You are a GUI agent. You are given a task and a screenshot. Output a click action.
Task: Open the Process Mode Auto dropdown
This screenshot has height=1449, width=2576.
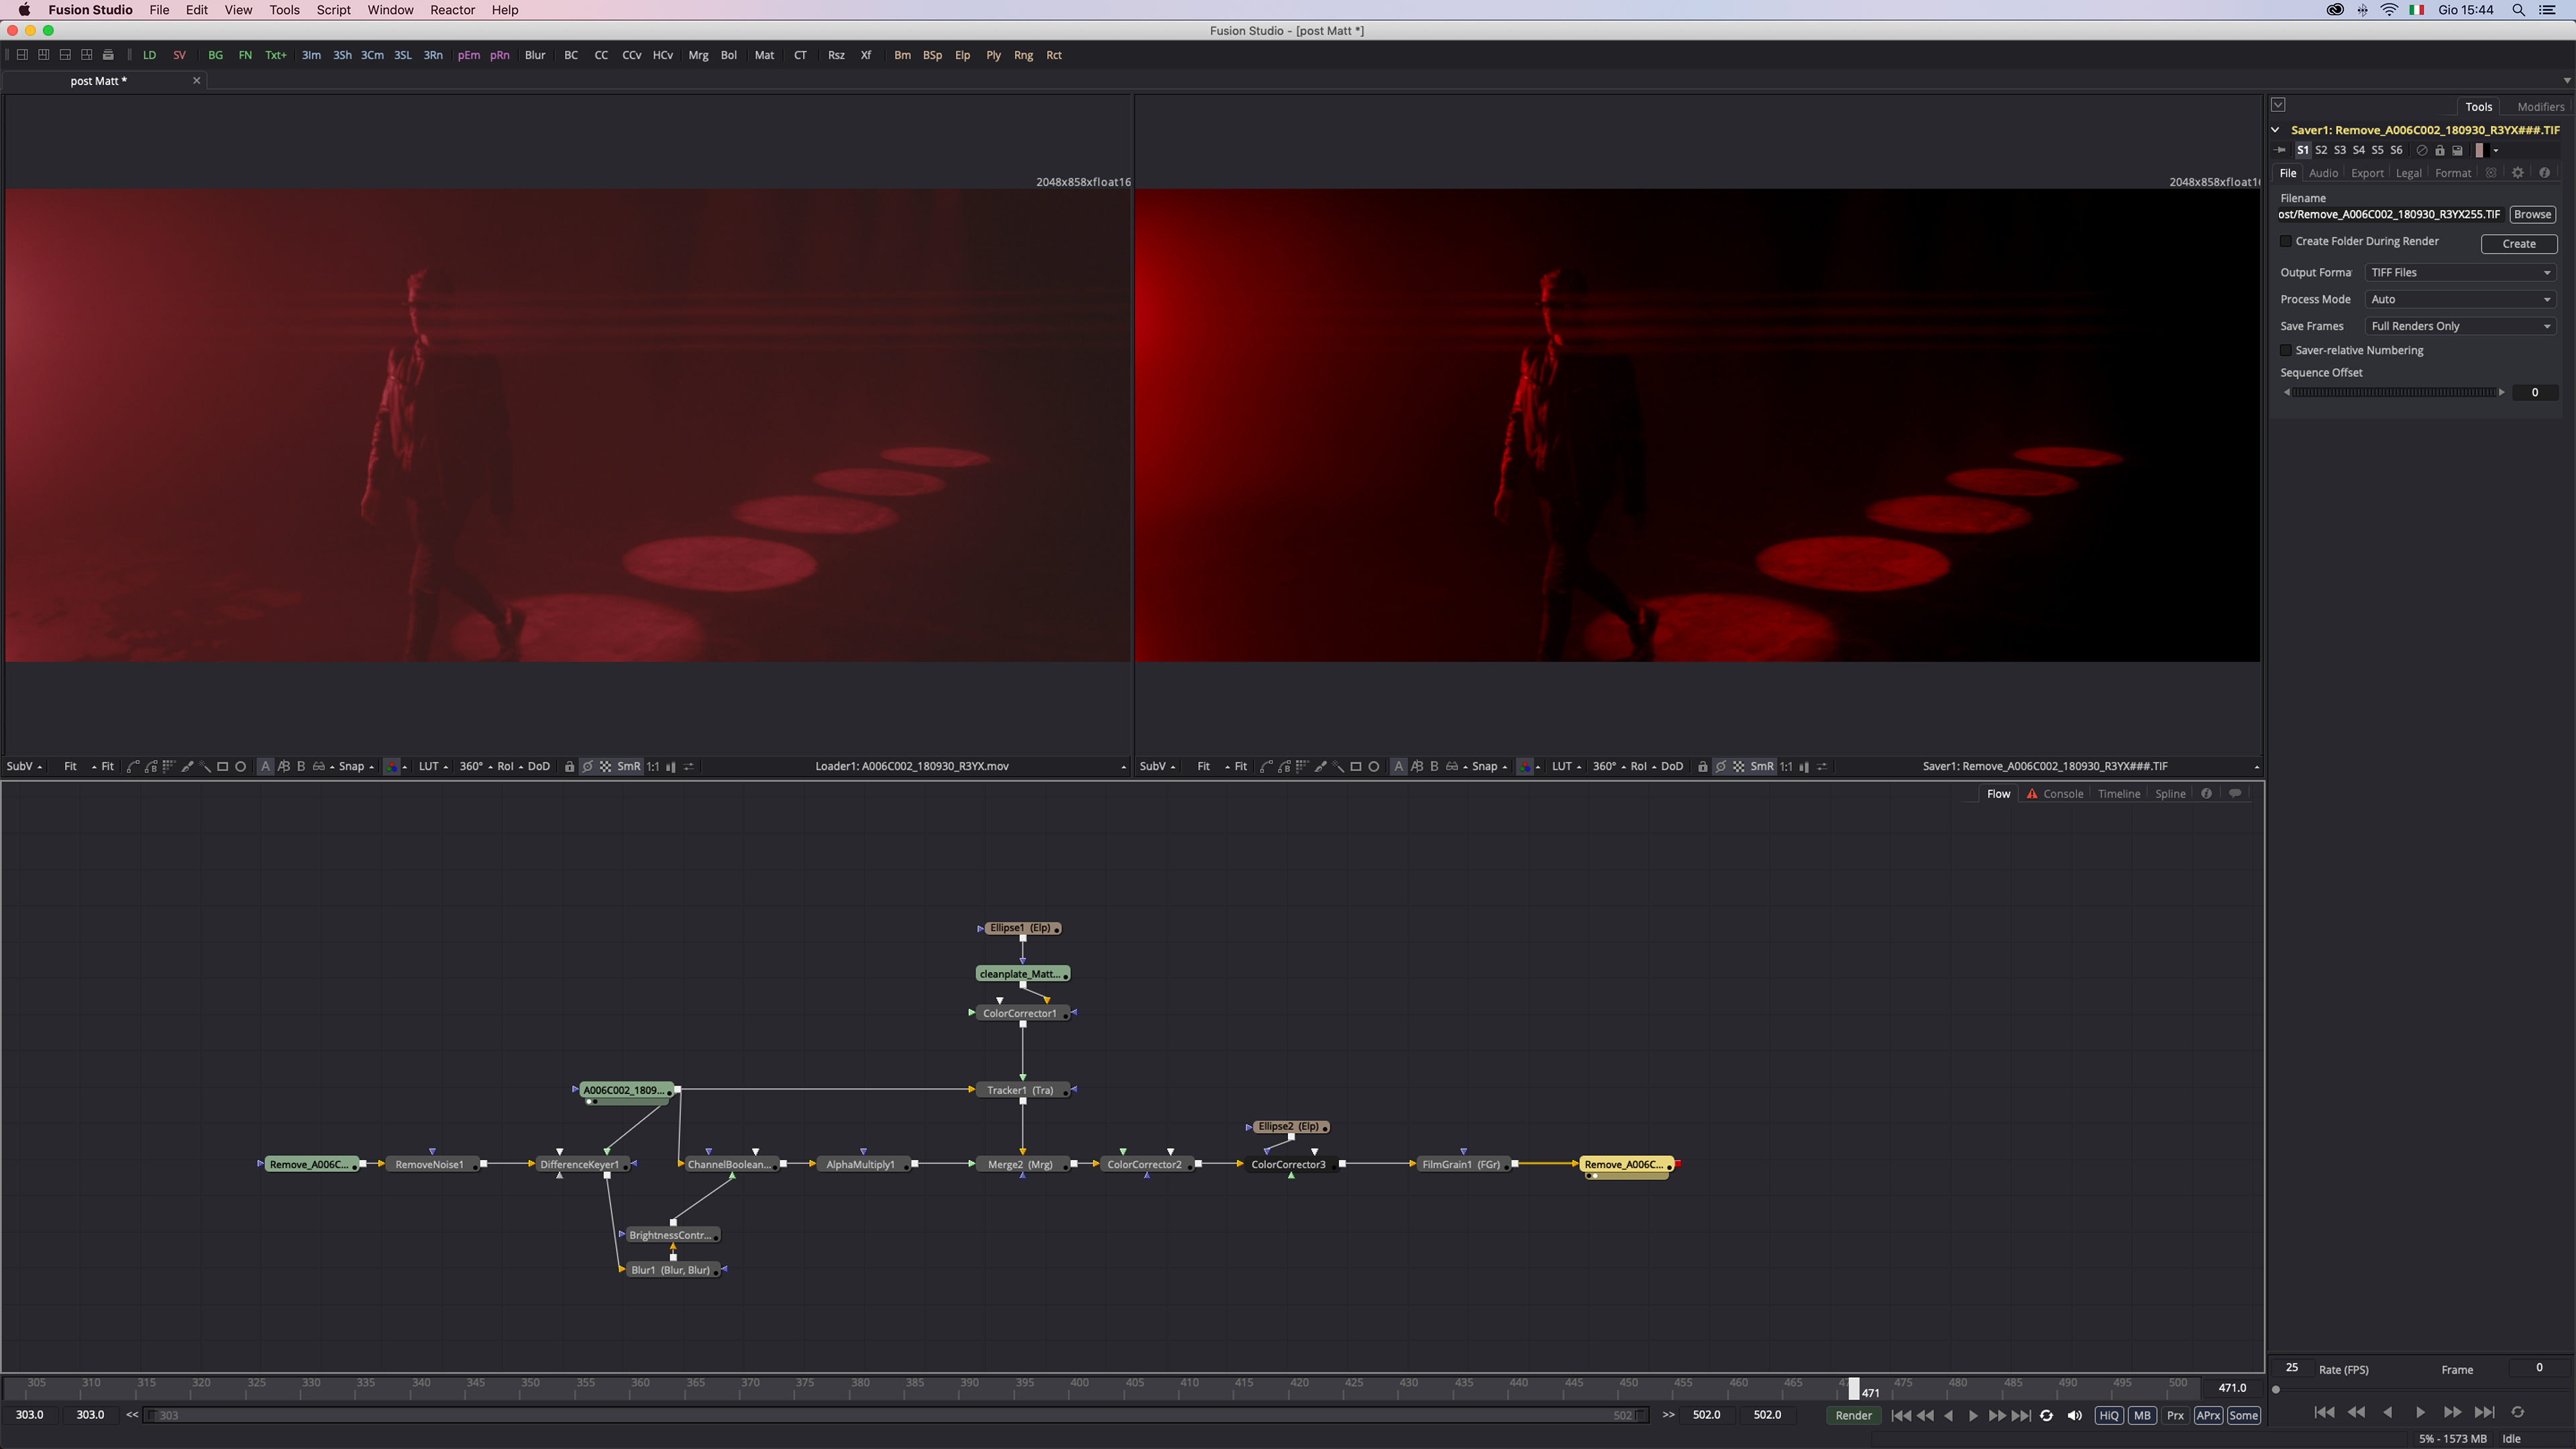(2459, 299)
